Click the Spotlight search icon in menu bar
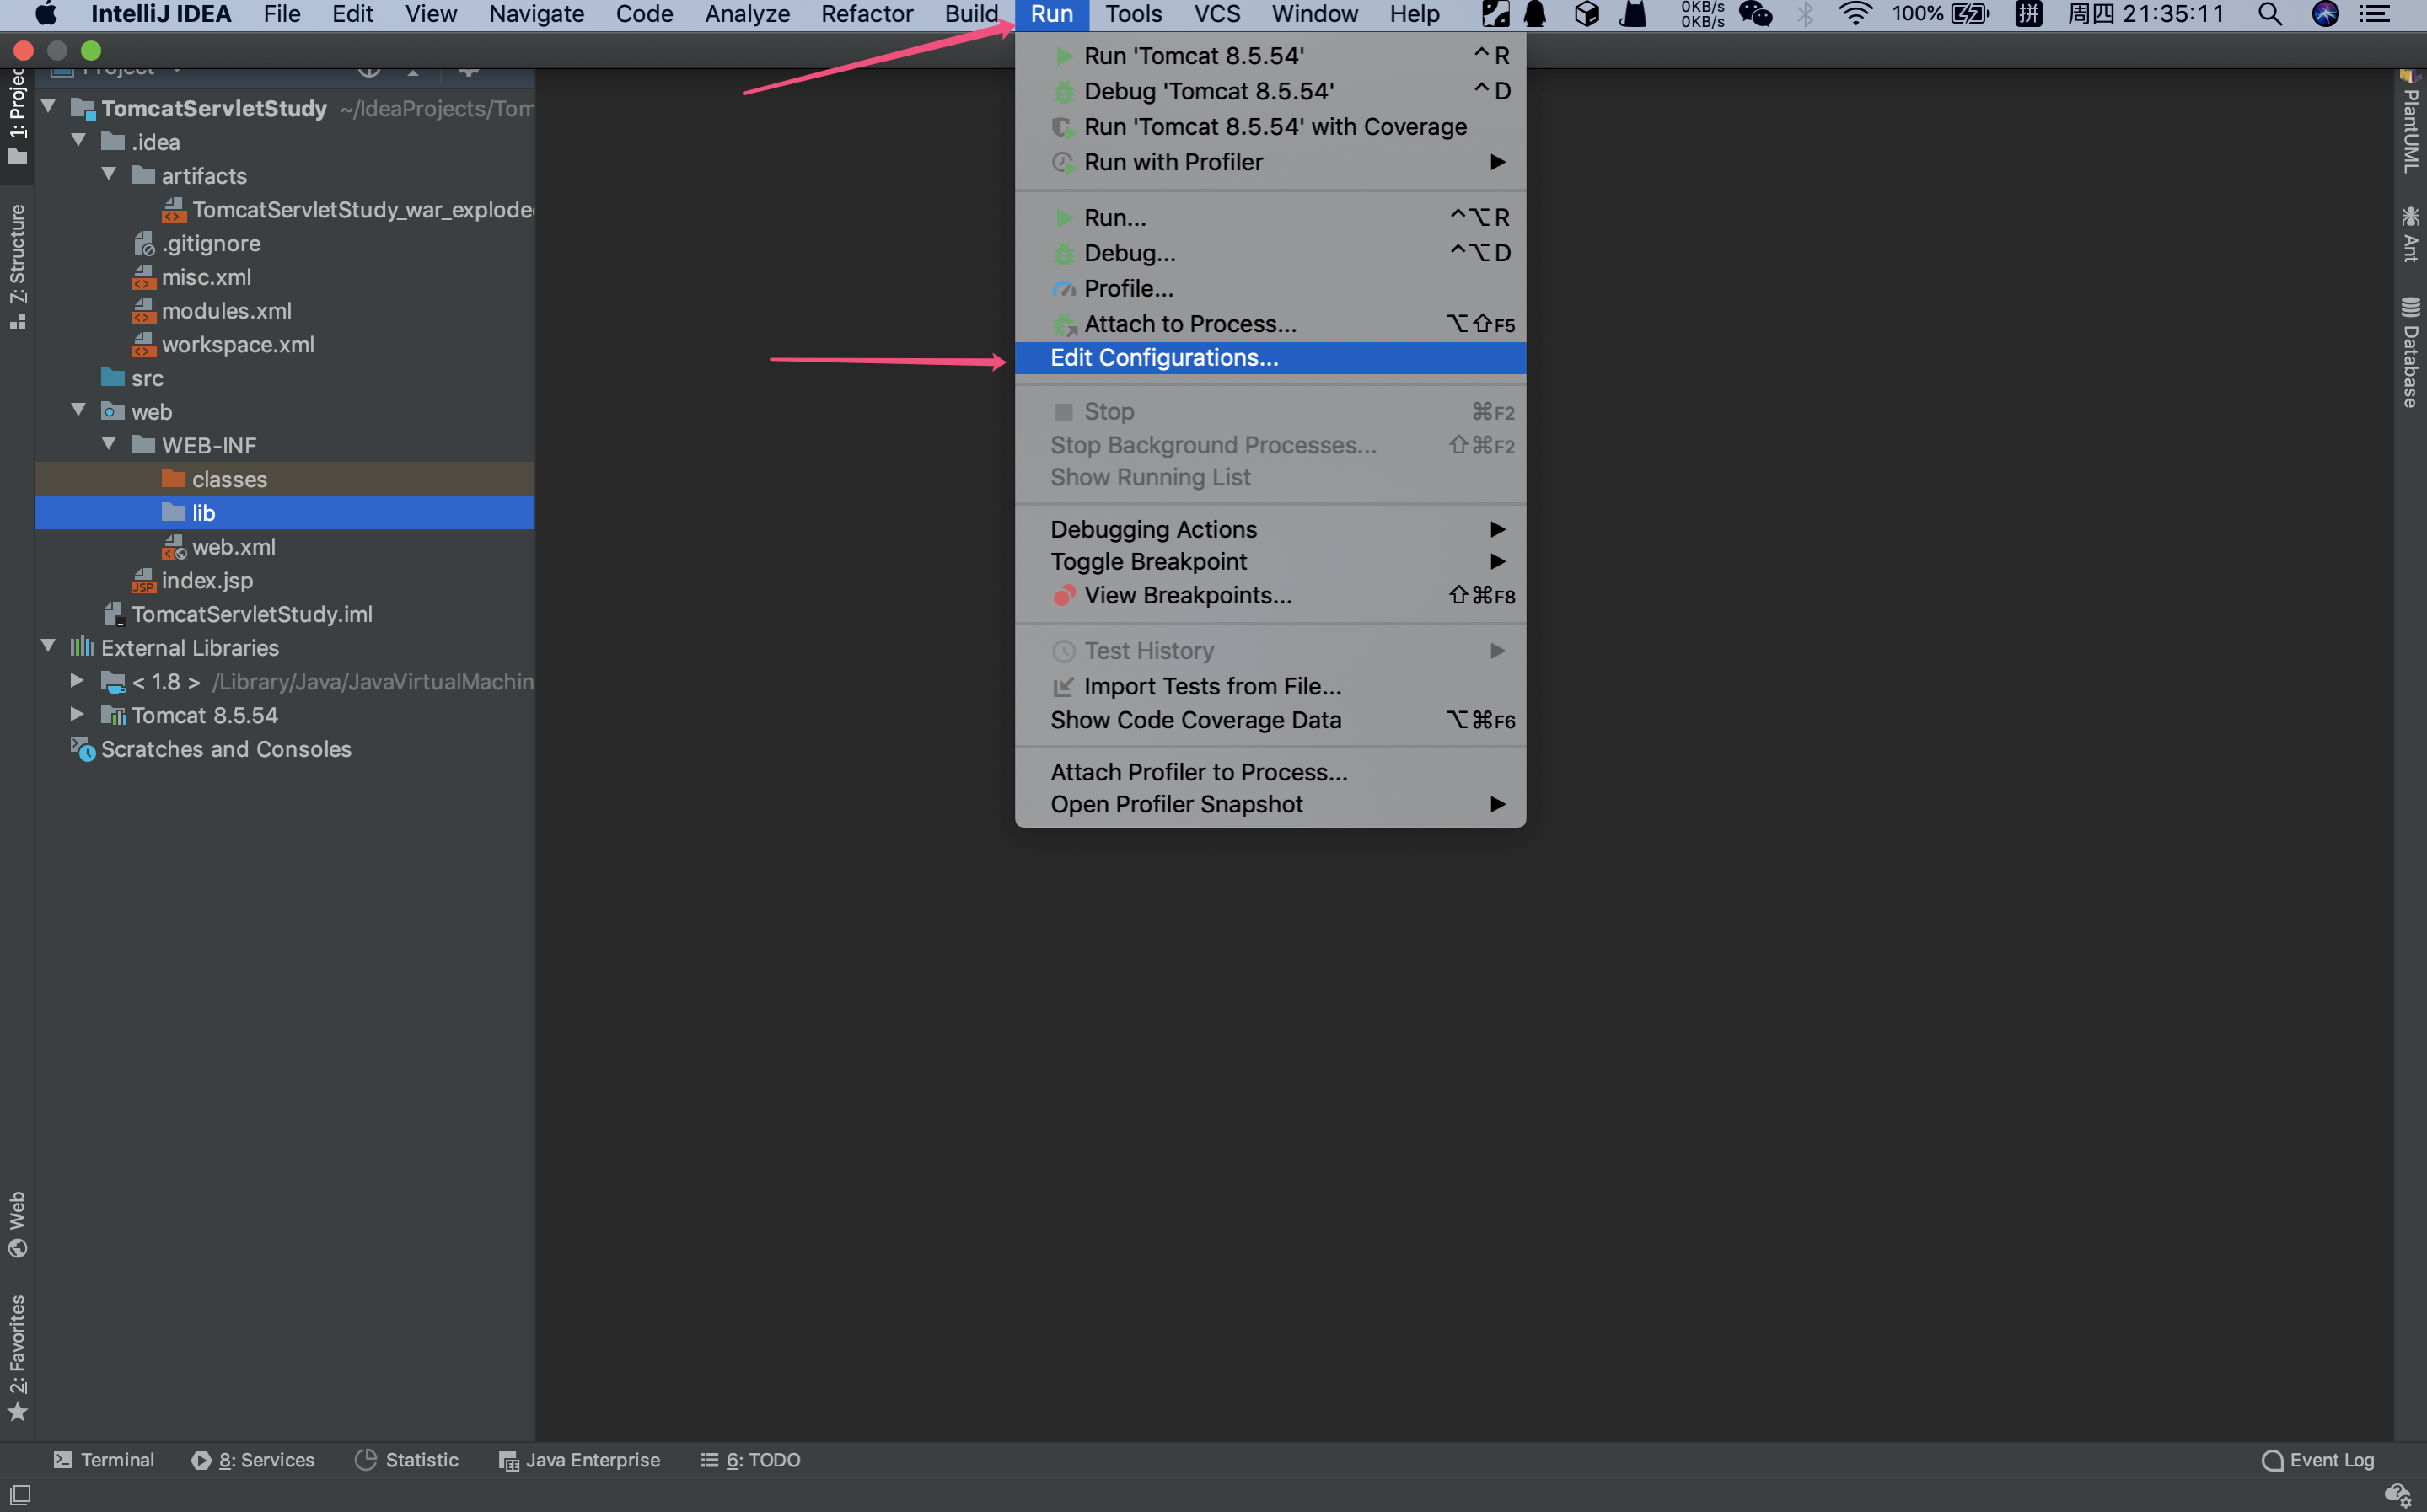The image size is (2427, 1512). 2269,14
